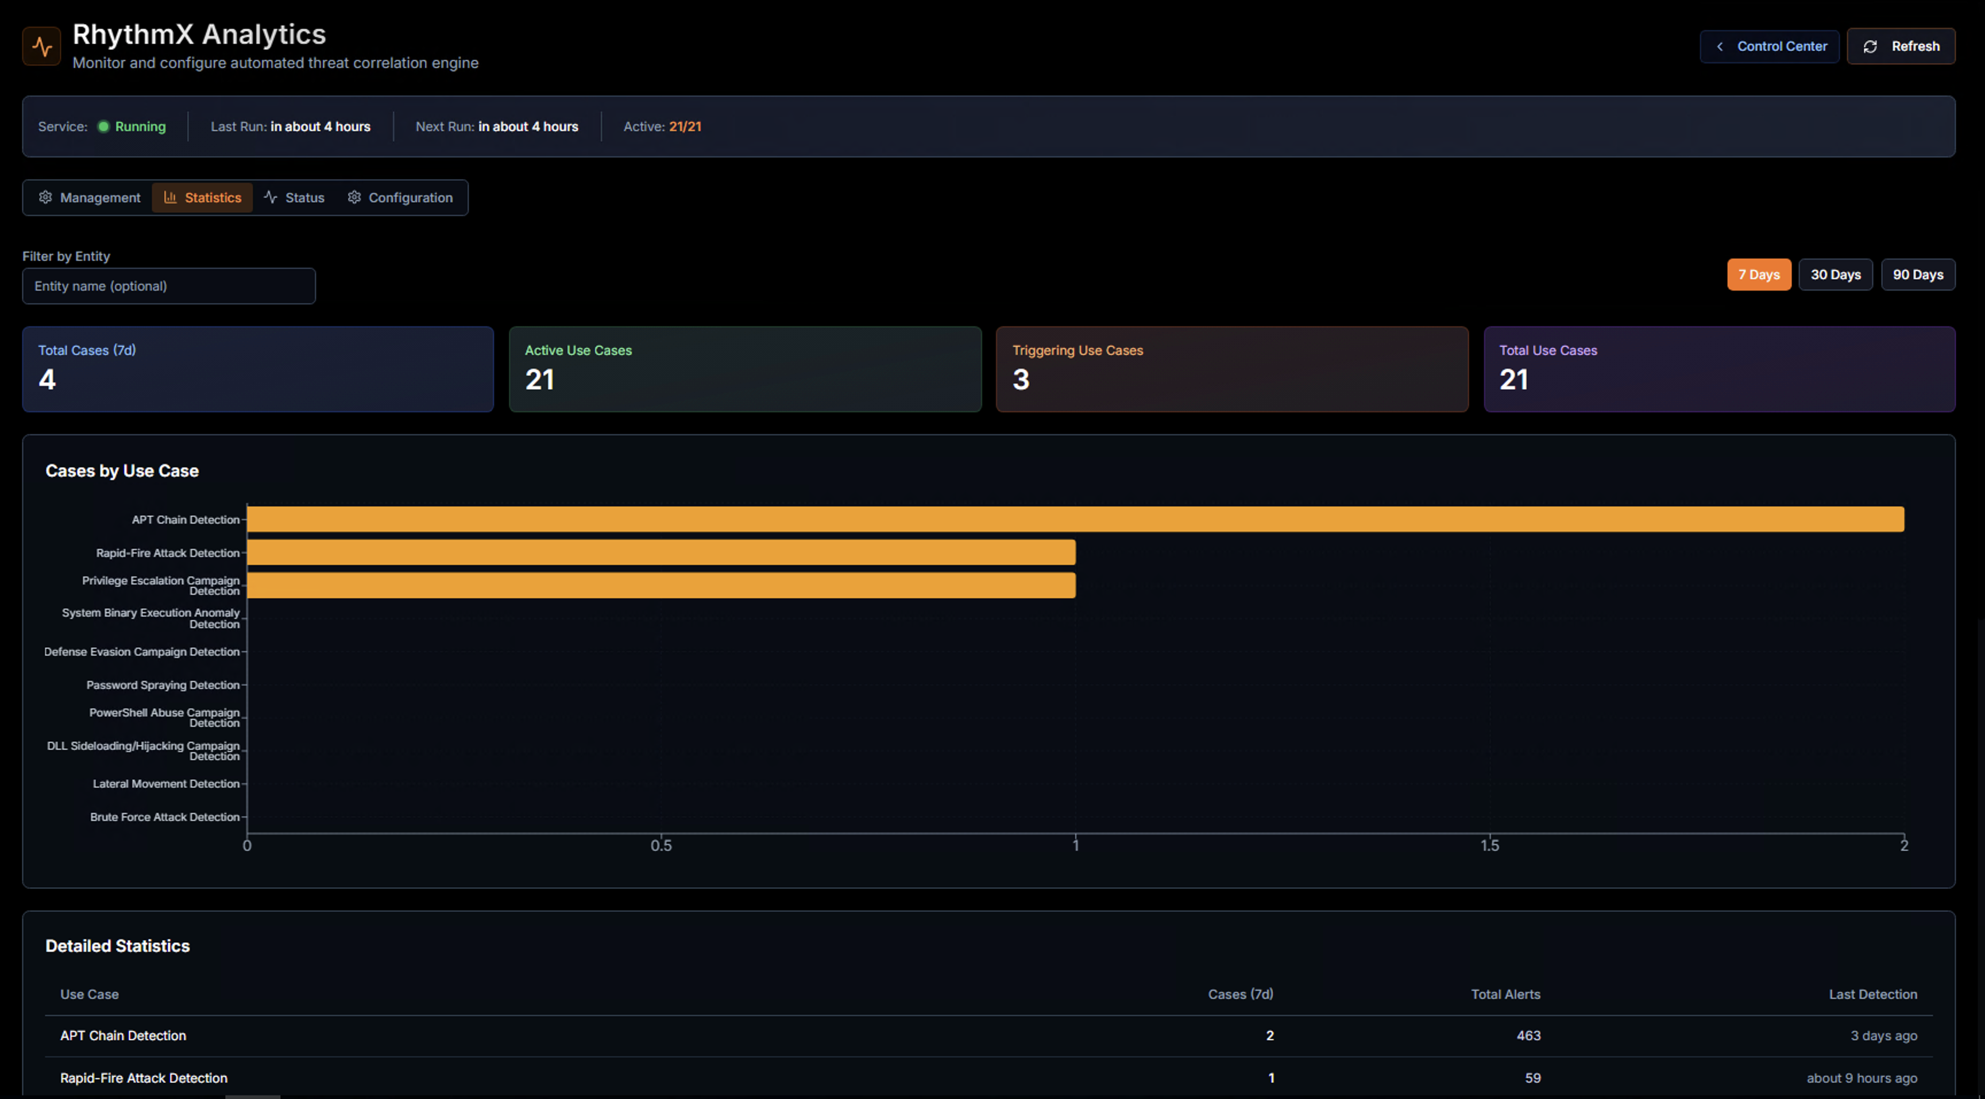
Task: Select the bar chart icon beside Statistics
Action: (x=171, y=197)
